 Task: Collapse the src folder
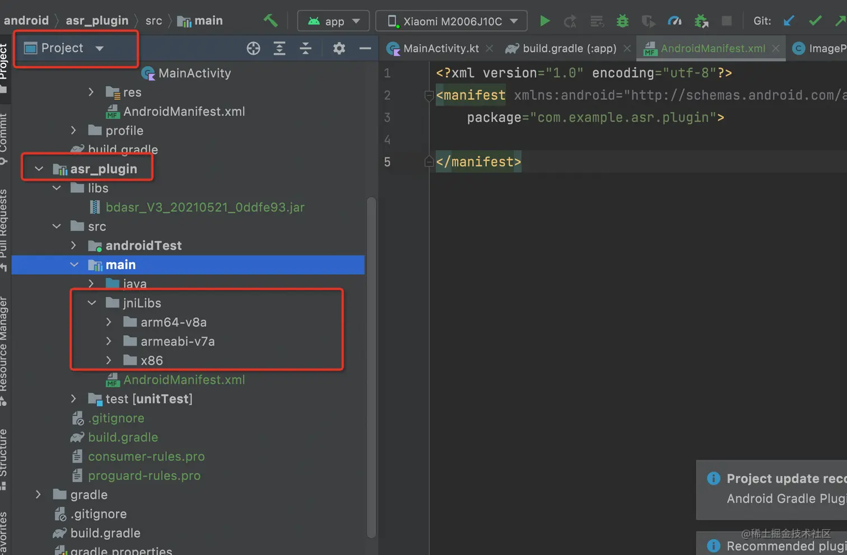pyautogui.click(x=57, y=226)
